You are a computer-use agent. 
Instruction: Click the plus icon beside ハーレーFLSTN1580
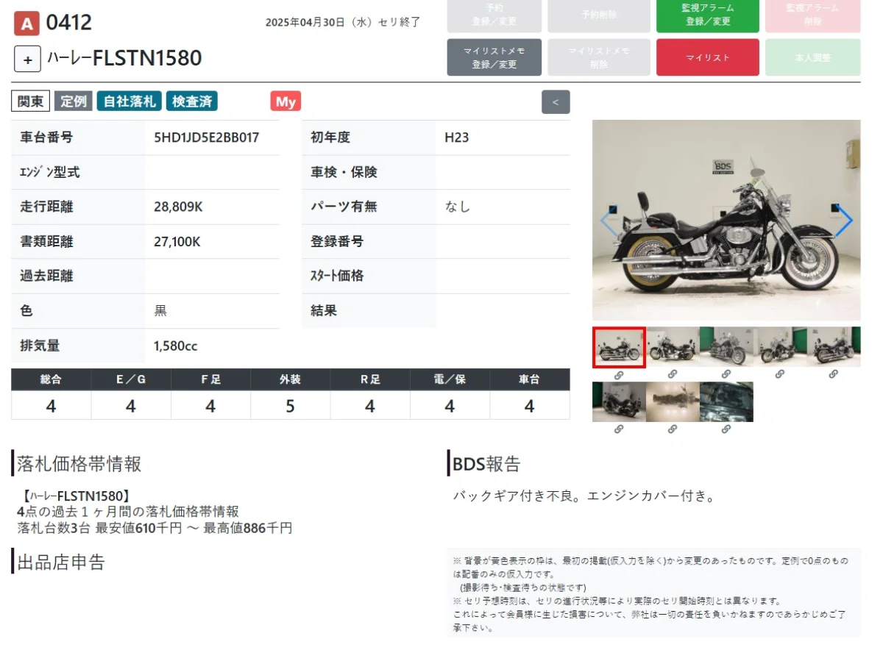tap(27, 60)
